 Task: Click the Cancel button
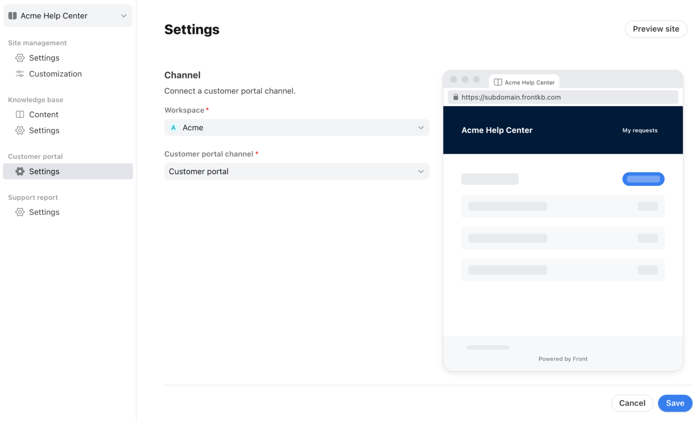(632, 403)
